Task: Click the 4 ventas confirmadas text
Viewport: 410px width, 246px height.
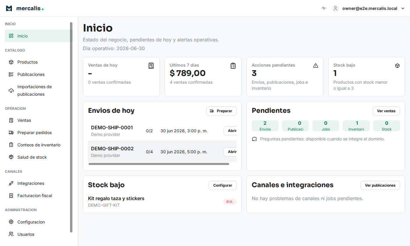Action: 191,82
